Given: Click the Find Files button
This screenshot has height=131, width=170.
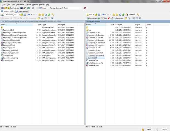Looking at the screenshot, I should pos(131,15).
